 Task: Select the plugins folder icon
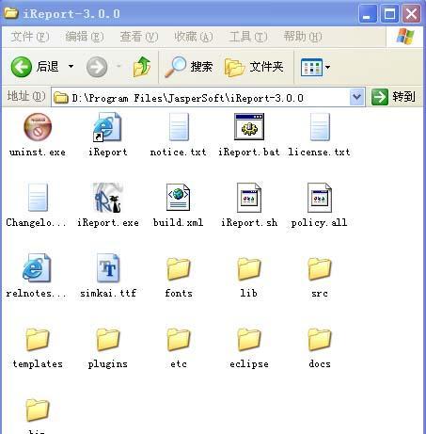click(108, 340)
